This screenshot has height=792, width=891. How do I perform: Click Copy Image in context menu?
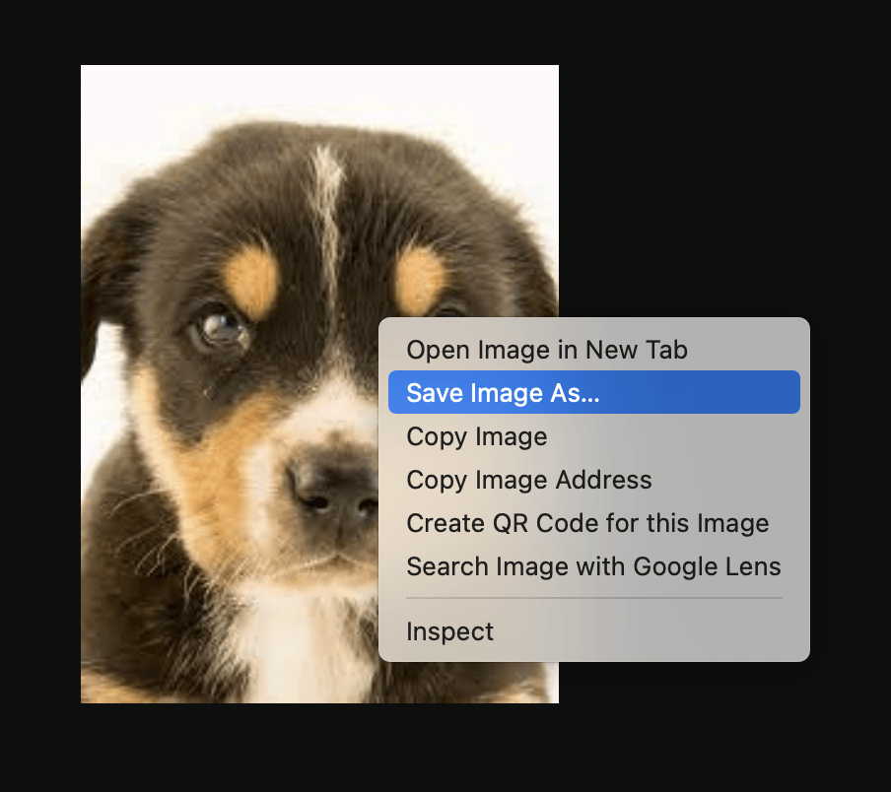[476, 436]
